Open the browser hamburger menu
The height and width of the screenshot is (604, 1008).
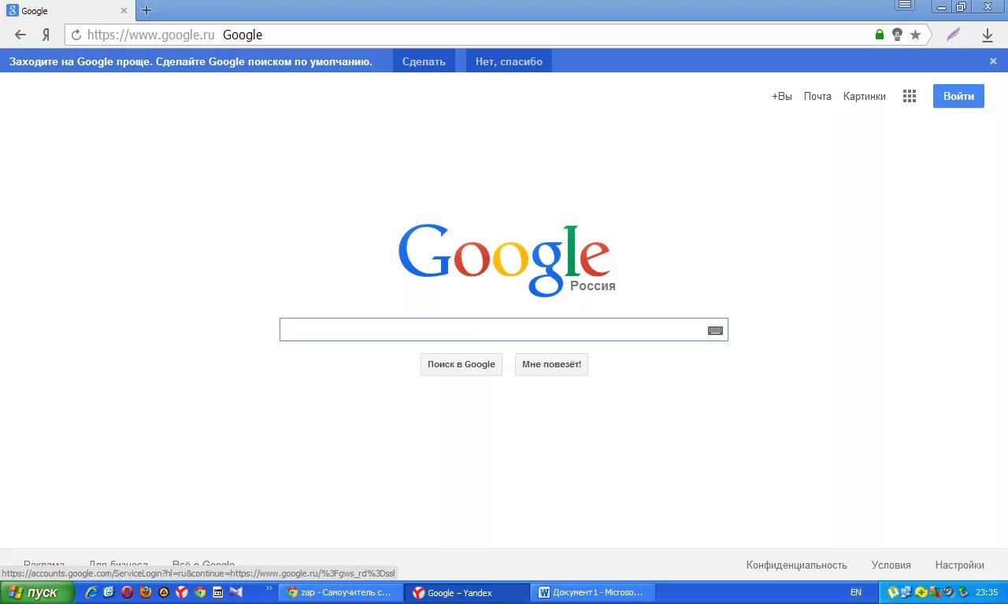point(905,5)
